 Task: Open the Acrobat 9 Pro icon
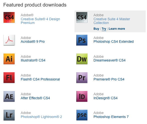(x=9, y=40)
